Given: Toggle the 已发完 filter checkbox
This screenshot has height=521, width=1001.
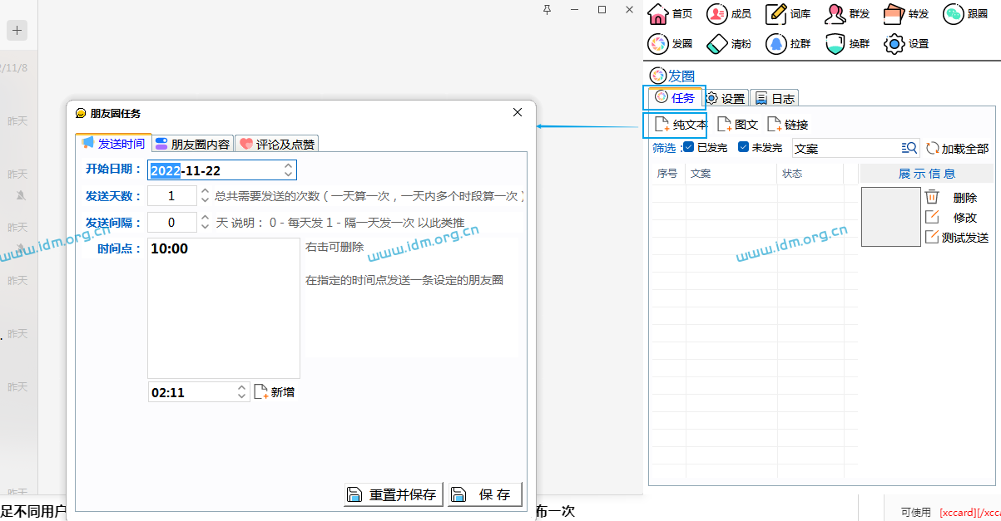Looking at the screenshot, I should [688, 147].
